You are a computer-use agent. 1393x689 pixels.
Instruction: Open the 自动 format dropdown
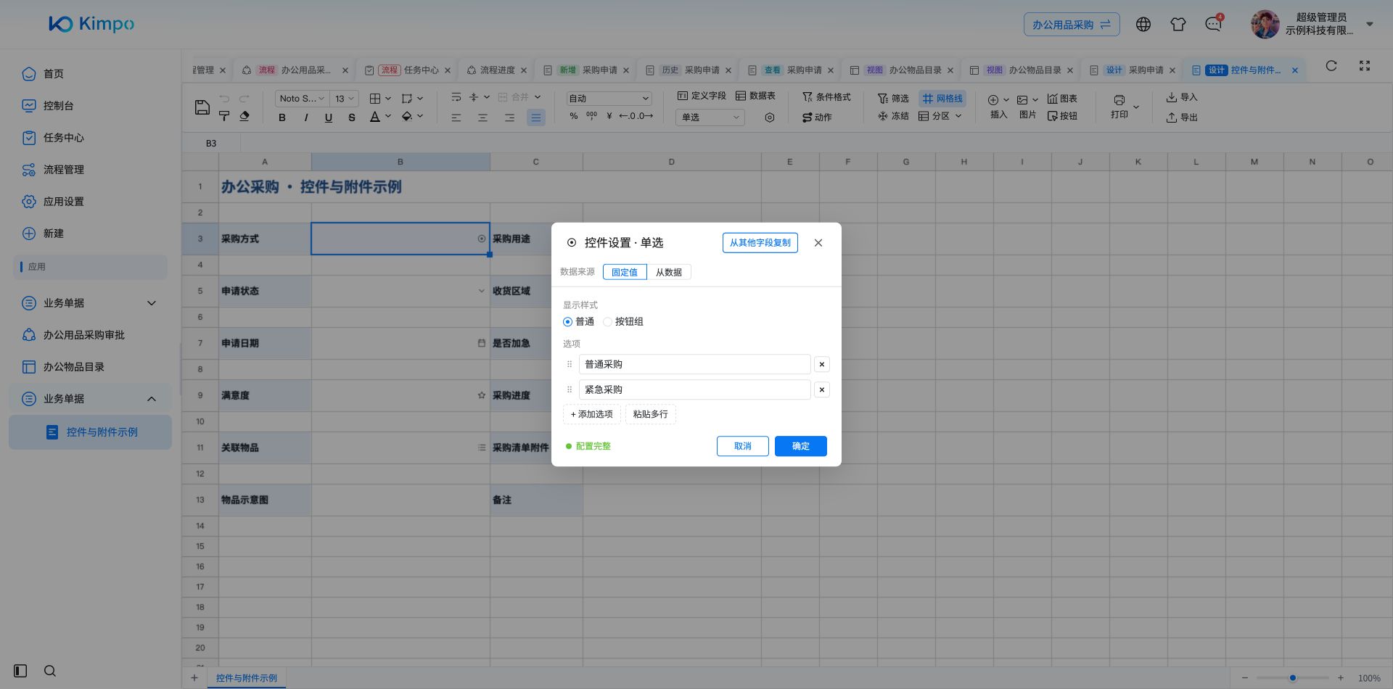tap(609, 99)
